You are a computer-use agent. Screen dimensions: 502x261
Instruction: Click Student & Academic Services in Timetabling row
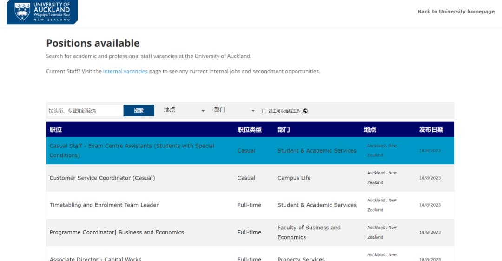317,205
